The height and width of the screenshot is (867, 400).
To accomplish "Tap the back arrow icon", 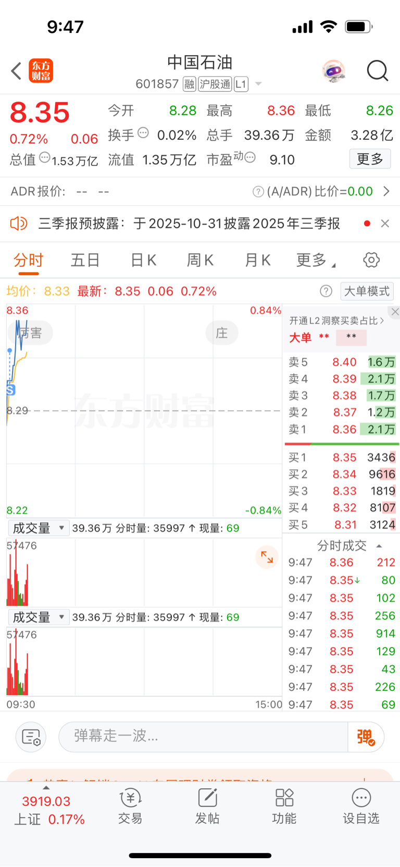I will pos(17,71).
